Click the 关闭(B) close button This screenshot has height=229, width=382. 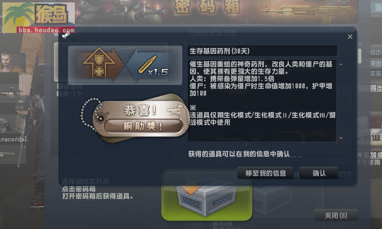pos(336,215)
